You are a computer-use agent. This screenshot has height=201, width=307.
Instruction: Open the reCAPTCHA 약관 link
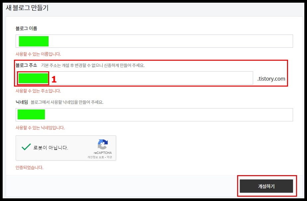coord(109,157)
